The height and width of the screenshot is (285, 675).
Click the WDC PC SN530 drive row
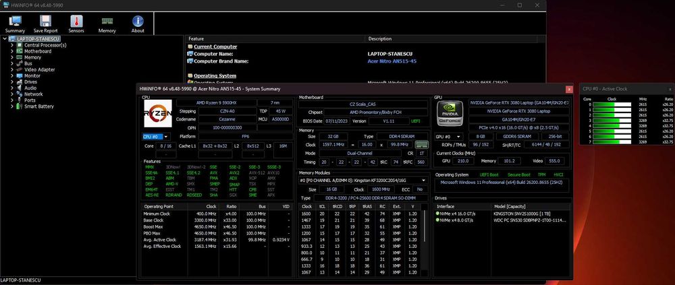pos(503,220)
